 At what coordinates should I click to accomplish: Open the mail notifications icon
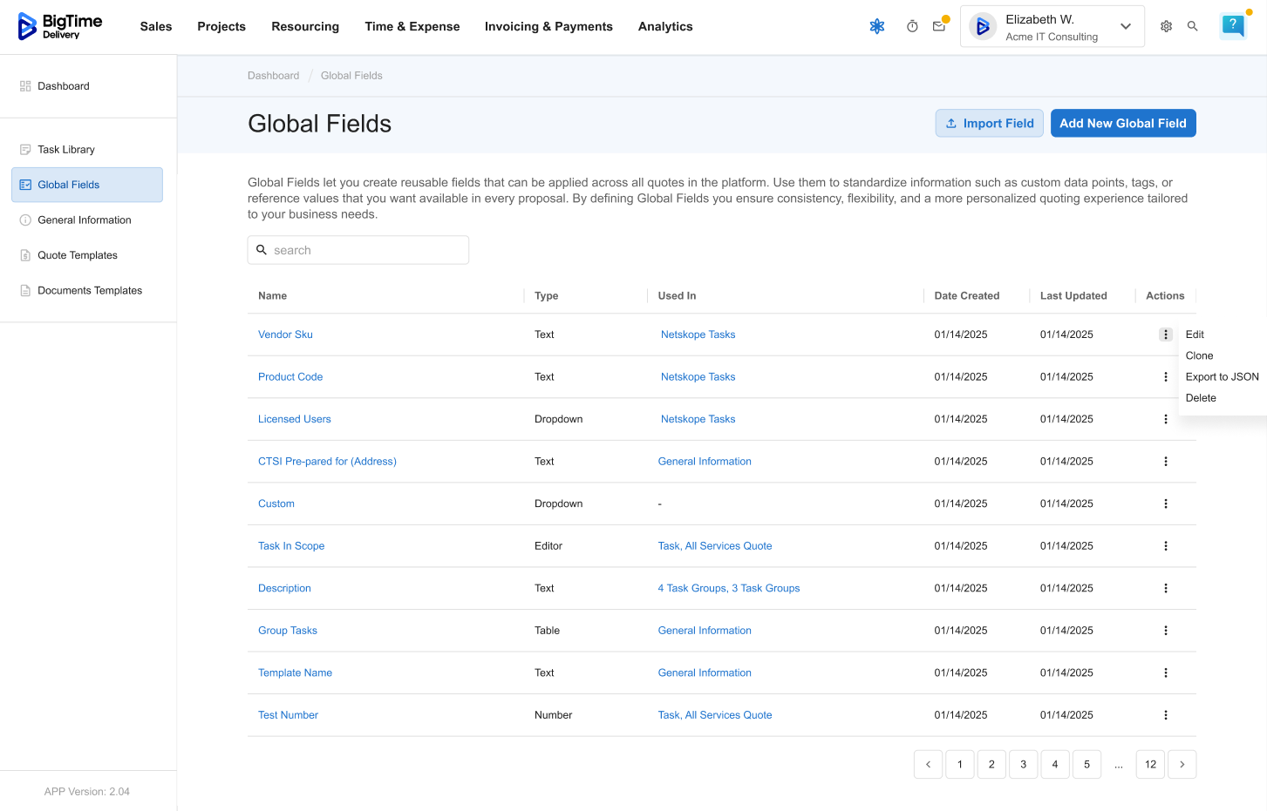[939, 27]
